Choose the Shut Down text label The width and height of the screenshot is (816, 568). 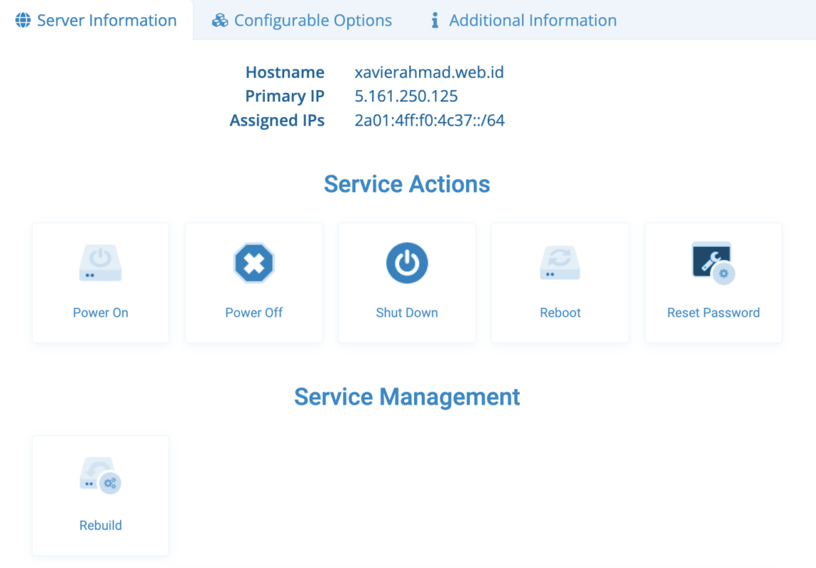(407, 312)
